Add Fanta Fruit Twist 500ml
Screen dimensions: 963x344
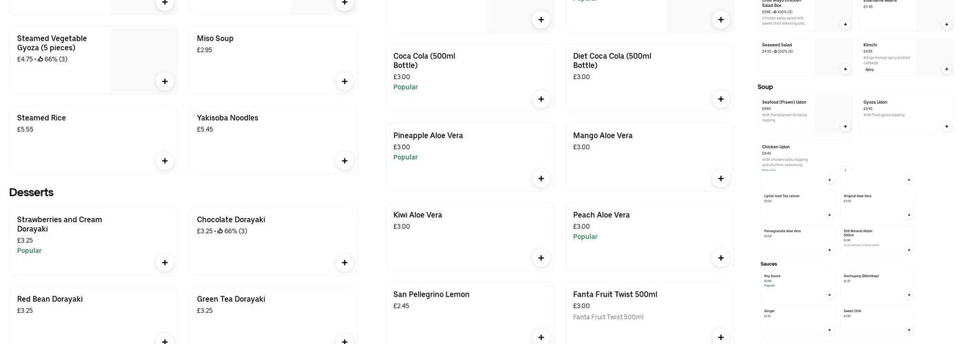click(721, 337)
